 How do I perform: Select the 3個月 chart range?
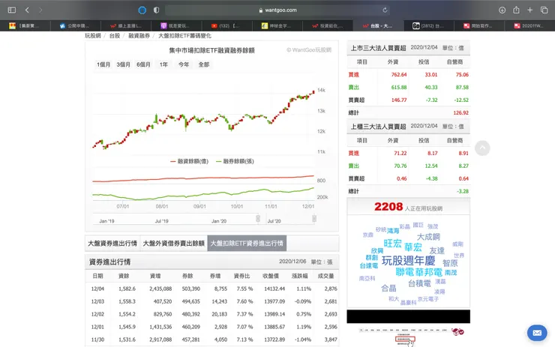pos(123,64)
